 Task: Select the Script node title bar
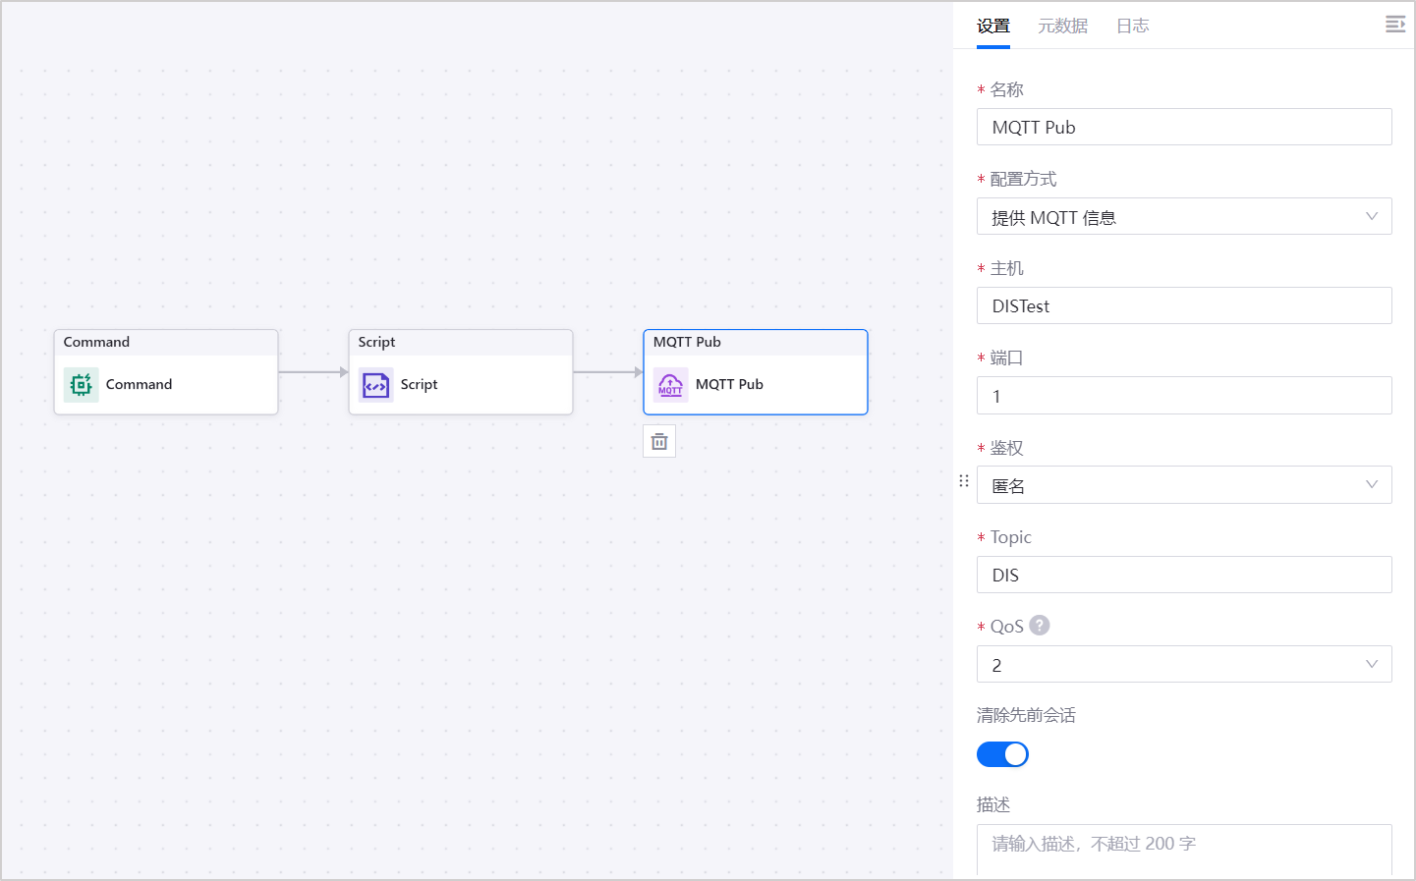tap(460, 342)
